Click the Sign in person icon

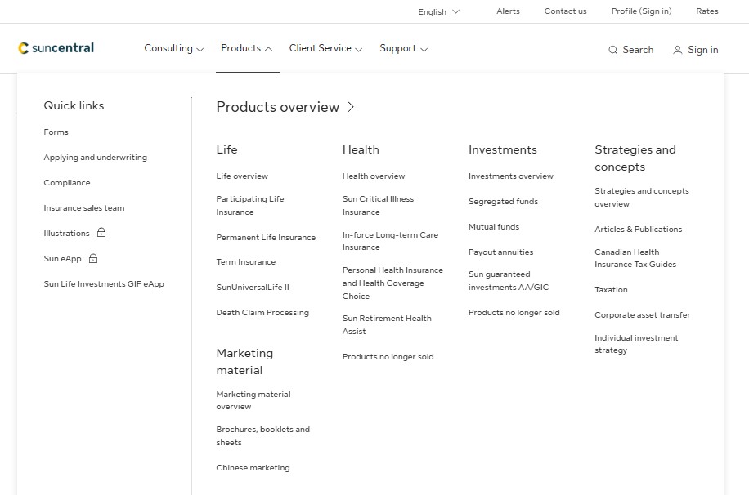(677, 50)
